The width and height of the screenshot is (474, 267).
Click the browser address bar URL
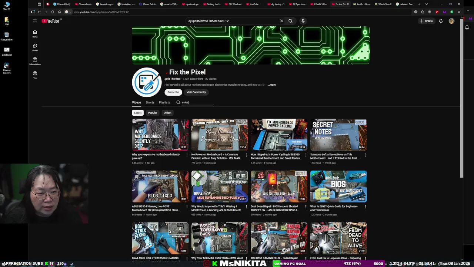pos(101,12)
